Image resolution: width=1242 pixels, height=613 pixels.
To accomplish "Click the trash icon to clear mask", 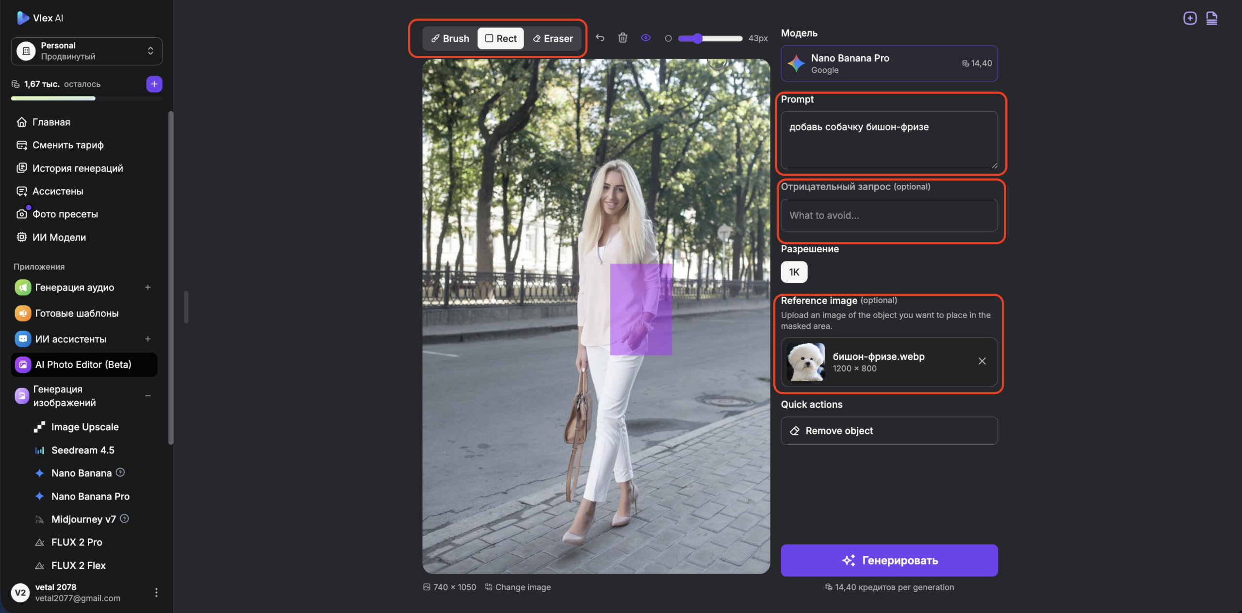I will click(x=622, y=38).
